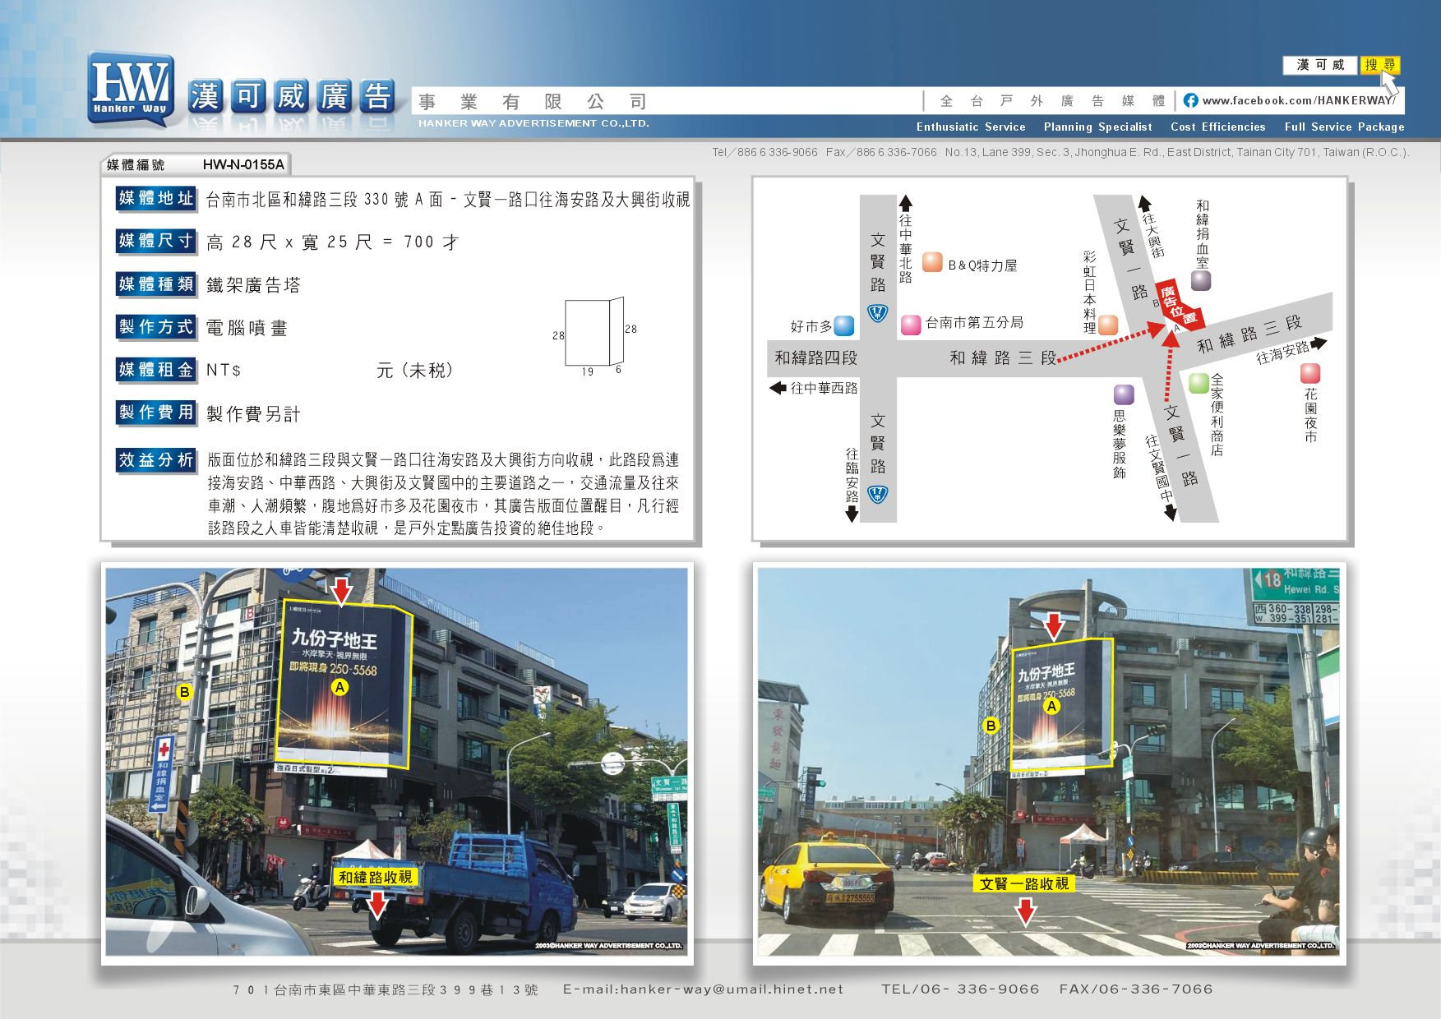
Task: Open the 和緯路收視 billboard photo
Action: [397, 762]
